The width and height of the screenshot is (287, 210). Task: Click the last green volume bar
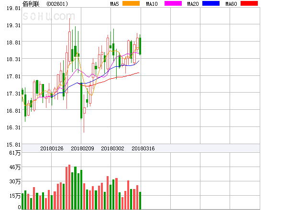(140, 200)
